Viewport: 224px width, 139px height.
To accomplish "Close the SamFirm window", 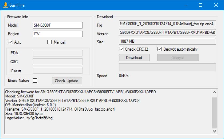I will point(216,5).
